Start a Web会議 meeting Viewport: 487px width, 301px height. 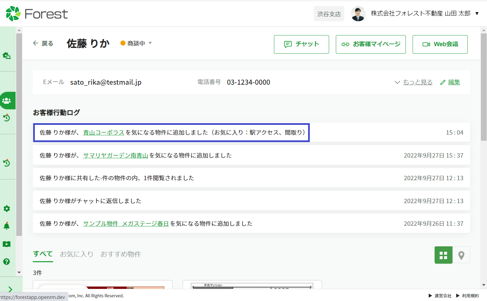point(440,44)
